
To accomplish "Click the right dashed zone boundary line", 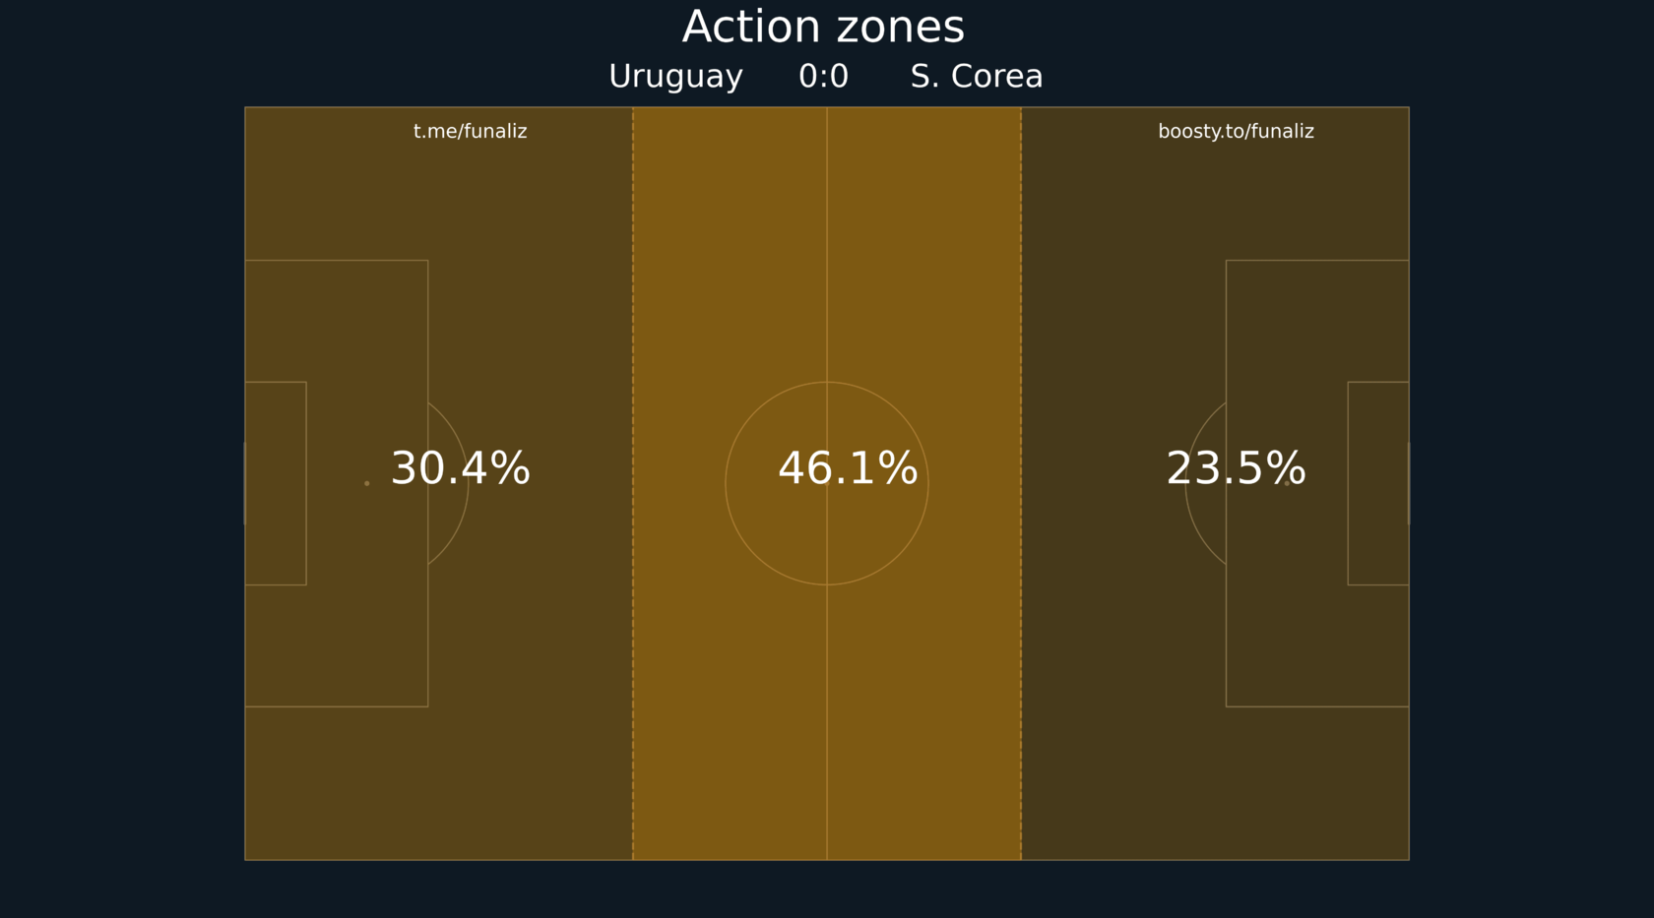I will click(x=1021, y=483).
